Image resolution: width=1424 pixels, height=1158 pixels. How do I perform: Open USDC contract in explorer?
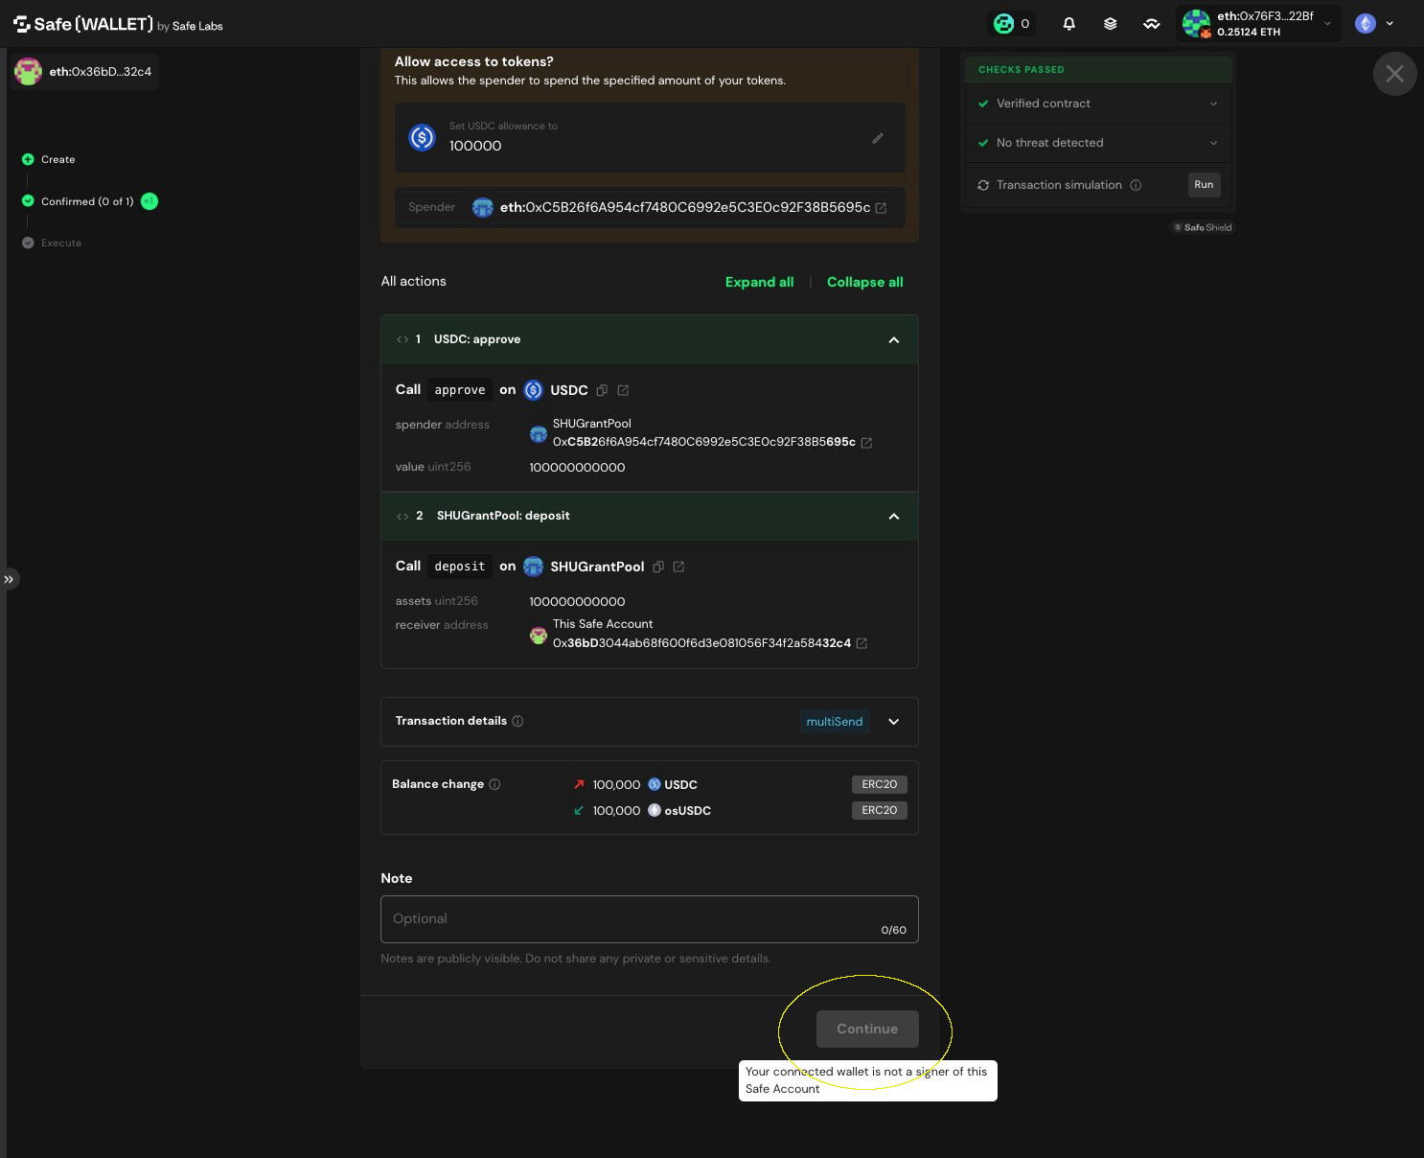pyautogui.click(x=623, y=390)
